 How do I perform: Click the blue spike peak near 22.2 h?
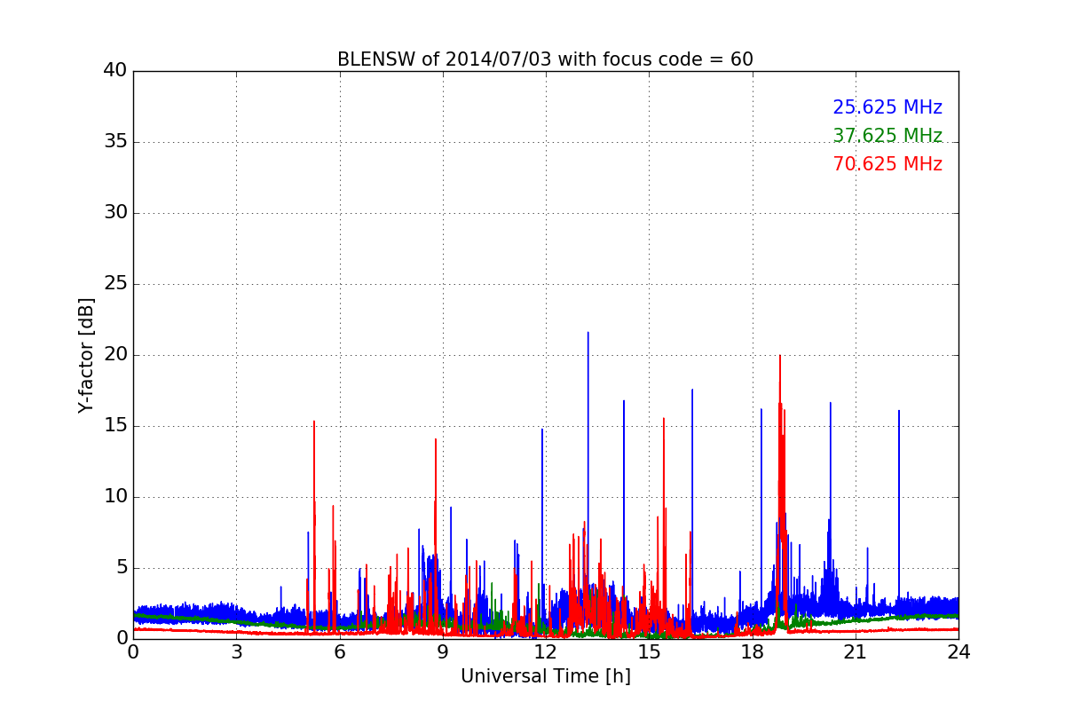898,412
